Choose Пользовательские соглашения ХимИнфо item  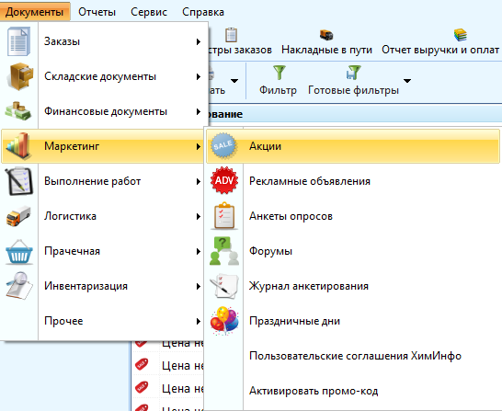point(353,356)
